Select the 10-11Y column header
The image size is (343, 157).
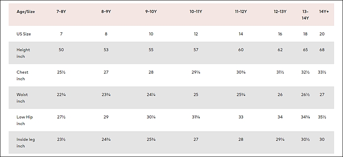click(196, 12)
